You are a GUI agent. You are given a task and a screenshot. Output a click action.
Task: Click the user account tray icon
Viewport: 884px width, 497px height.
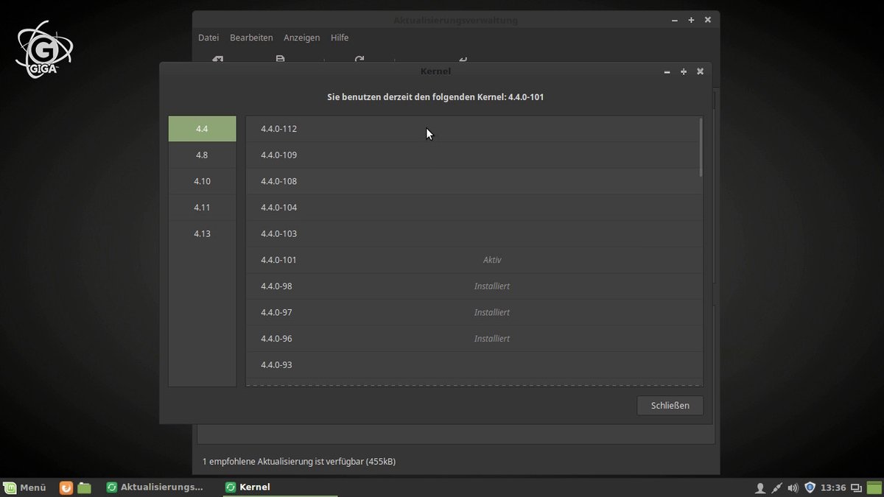760,487
